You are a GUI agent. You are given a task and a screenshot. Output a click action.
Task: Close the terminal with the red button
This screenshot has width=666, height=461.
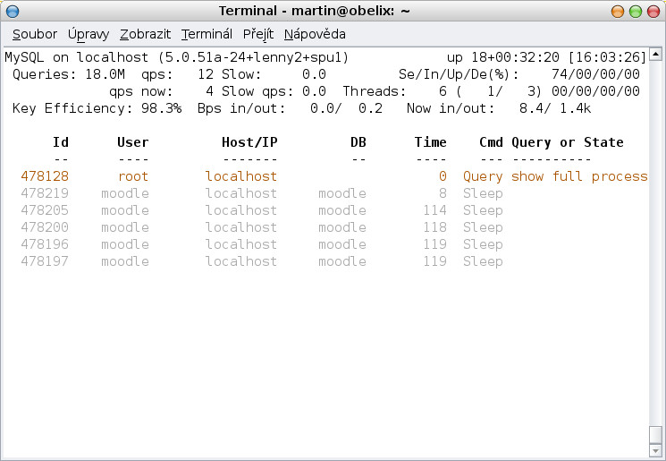point(653,11)
